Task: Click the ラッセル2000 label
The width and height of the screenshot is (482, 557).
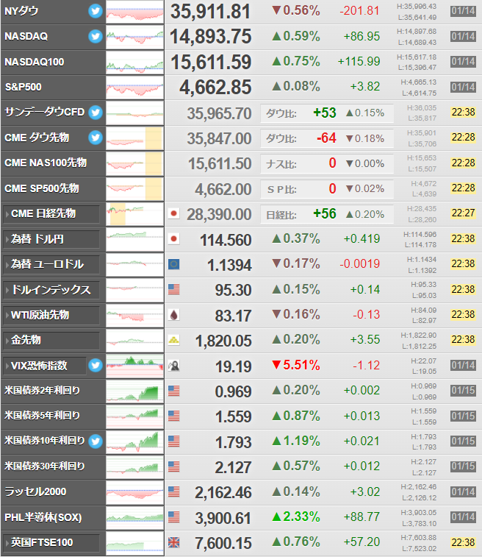Action: (x=35, y=492)
